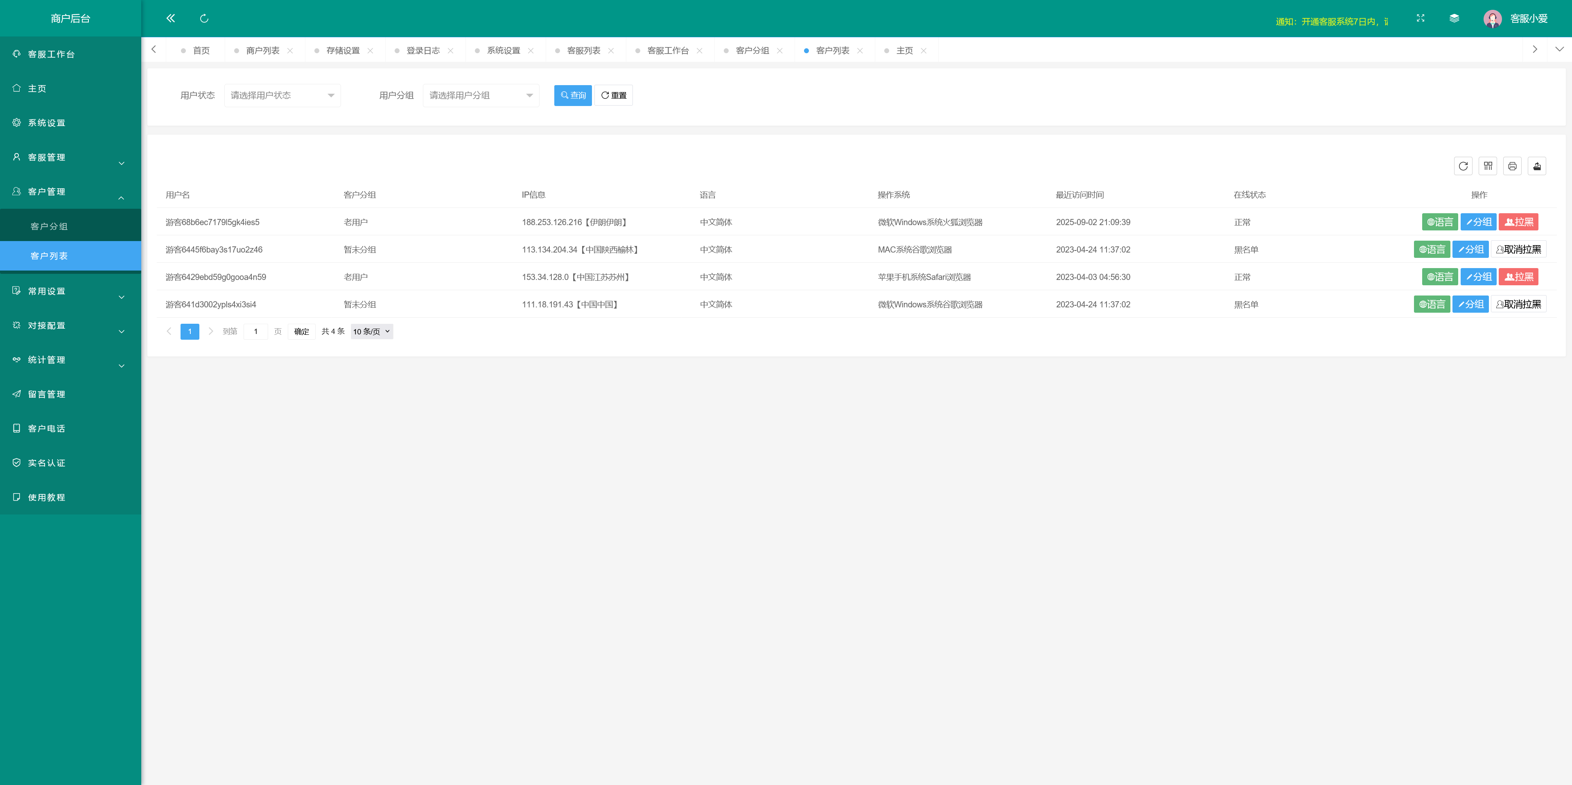Click the refresh page icon in header
The width and height of the screenshot is (1572, 785).
pyautogui.click(x=204, y=18)
